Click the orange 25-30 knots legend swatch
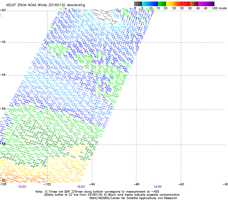Viewport: 228px width, 200px height. coord(178,4)
